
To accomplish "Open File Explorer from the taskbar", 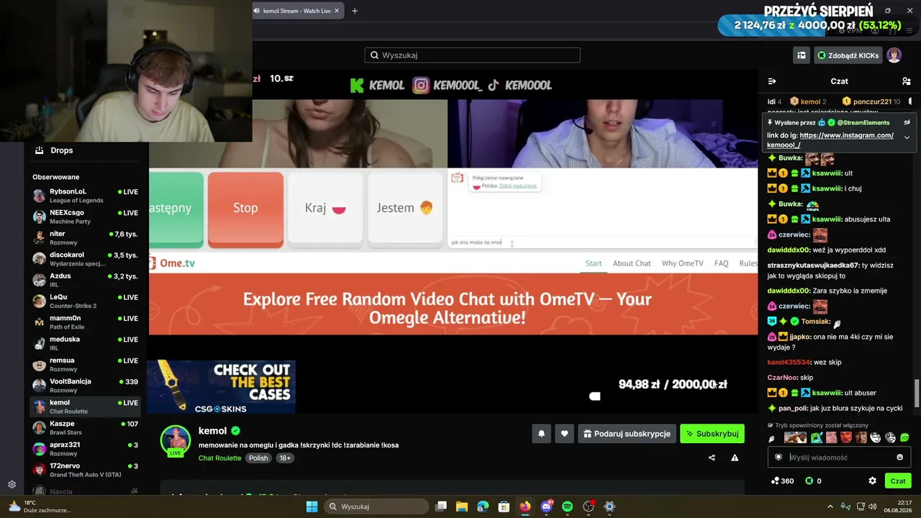I will click(x=462, y=506).
